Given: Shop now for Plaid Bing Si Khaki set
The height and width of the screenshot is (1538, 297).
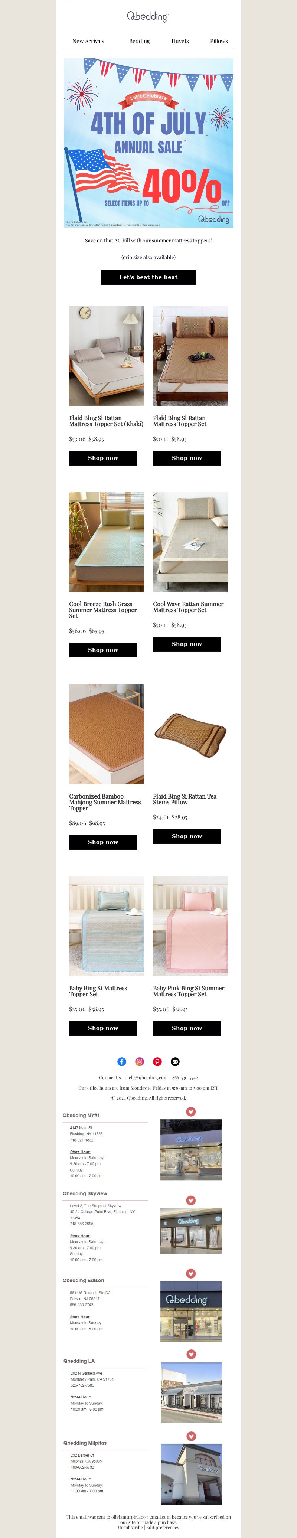Looking at the screenshot, I should tap(103, 458).
